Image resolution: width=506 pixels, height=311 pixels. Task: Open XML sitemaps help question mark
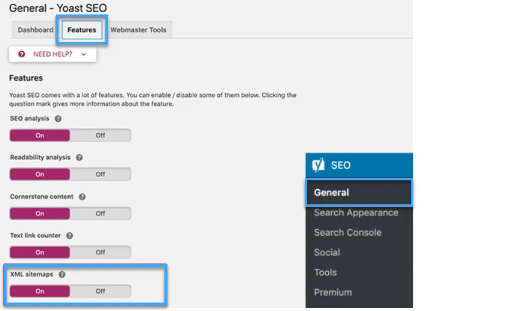pos(61,274)
